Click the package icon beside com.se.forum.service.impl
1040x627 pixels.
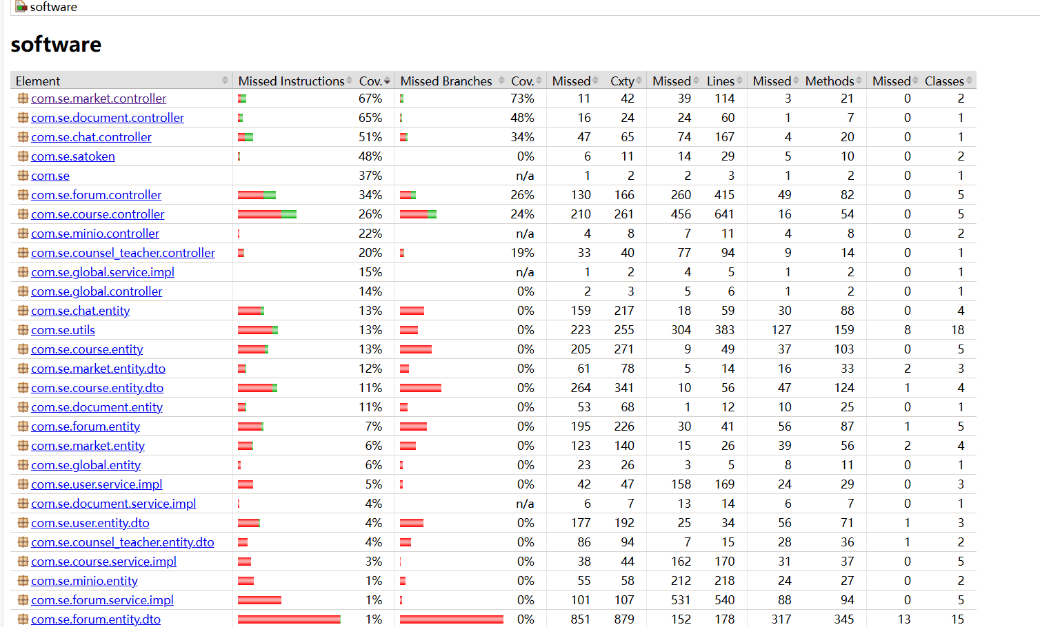23,600
